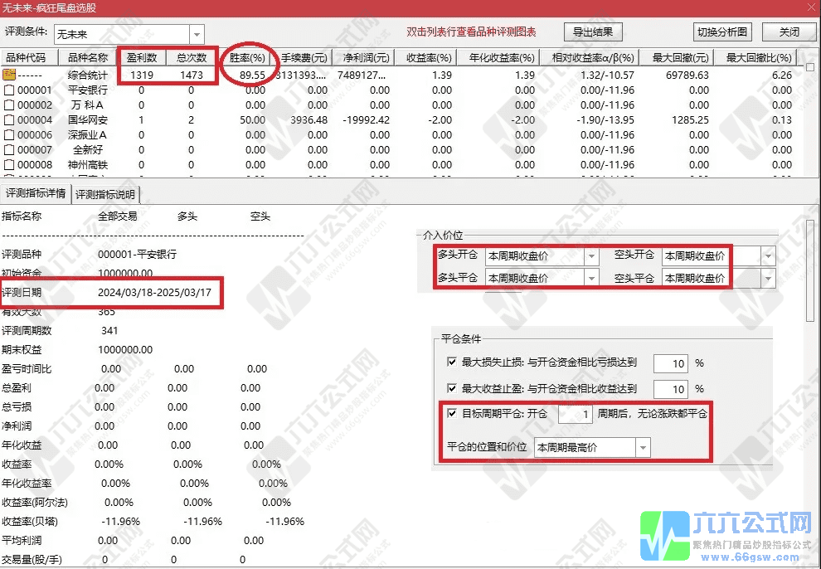
Task: Click the 综合统计 summary row folder icon
Action: tap(10, 75)
